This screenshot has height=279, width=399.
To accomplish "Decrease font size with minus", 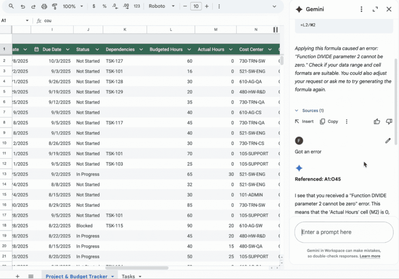I will pos(185,6).
